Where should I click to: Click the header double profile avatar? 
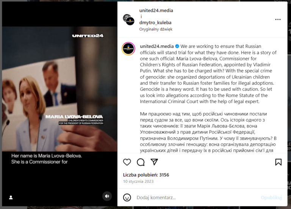point(128,19)
